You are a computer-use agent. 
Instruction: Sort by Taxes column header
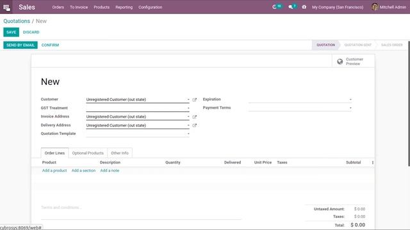[x=282, y=162]
